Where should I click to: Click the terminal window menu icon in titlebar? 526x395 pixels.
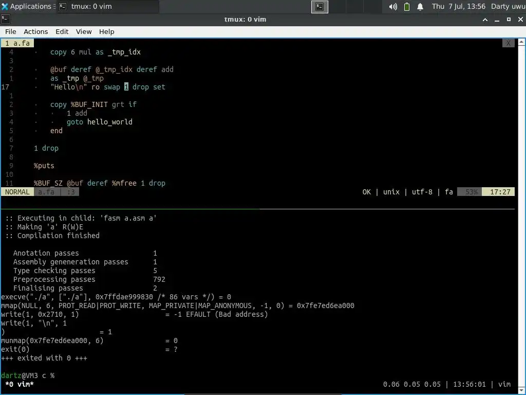point(5,20)
